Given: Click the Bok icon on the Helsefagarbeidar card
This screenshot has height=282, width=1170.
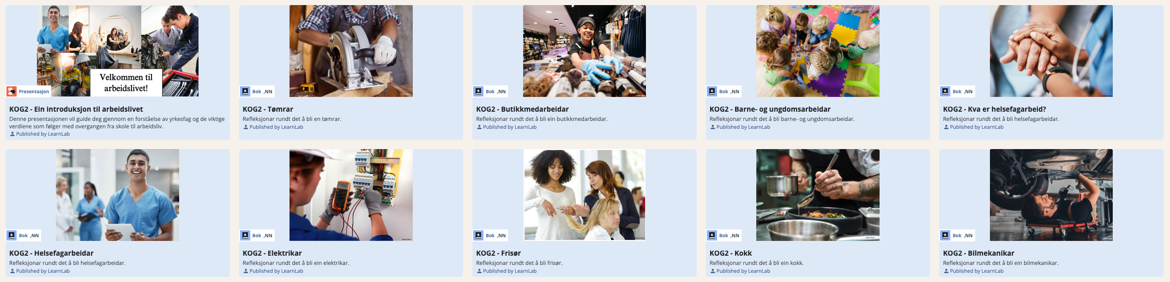Looking at the screenshot, I should click(12, 235).
